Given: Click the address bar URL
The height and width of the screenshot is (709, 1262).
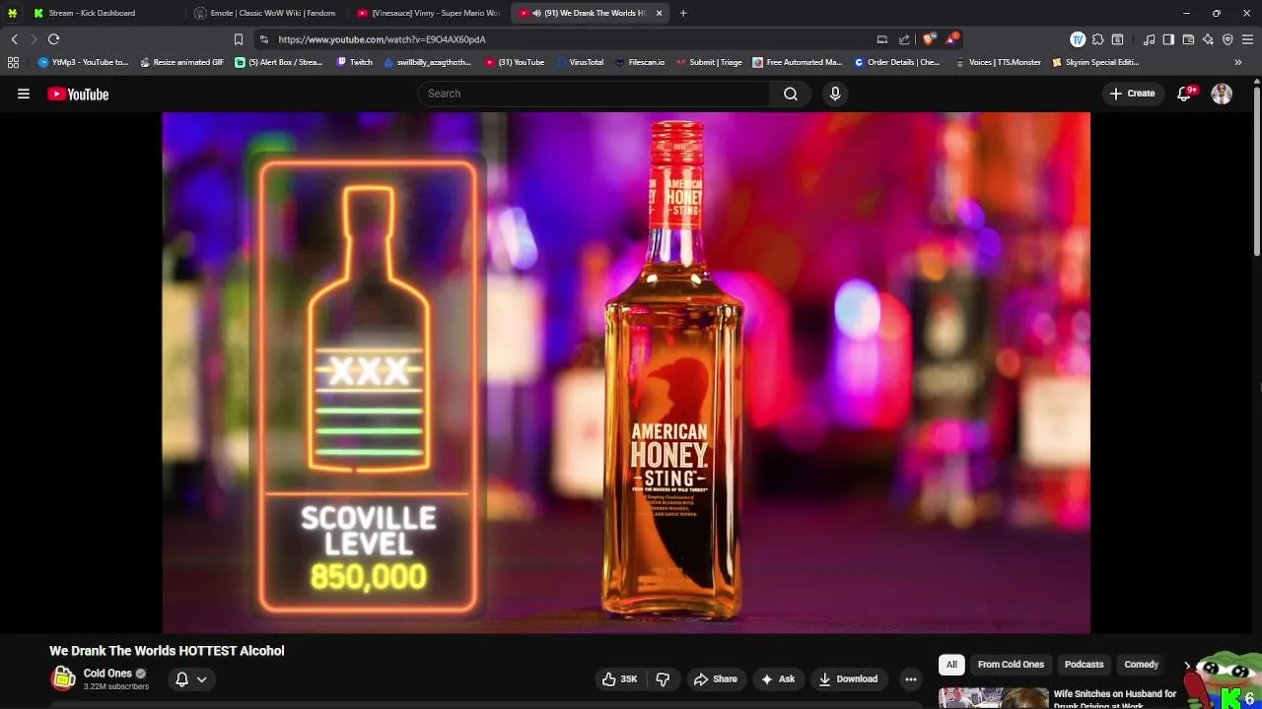Looking at the screenshot, I should (382, 39).
